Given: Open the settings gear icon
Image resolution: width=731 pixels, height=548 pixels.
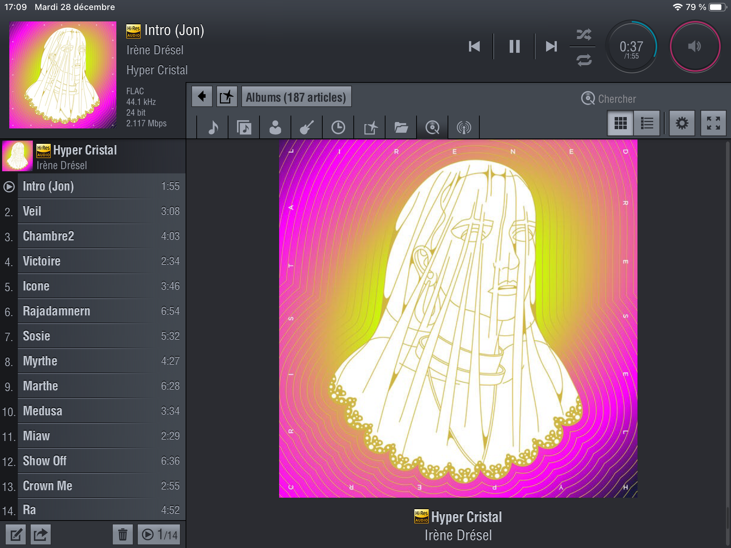Looking at the screenshot, I should pyautogui.click(x=682, y=123).
